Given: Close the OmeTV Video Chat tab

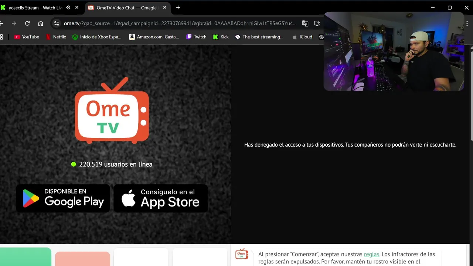Looking at the screenshot, I should (165, 7).
